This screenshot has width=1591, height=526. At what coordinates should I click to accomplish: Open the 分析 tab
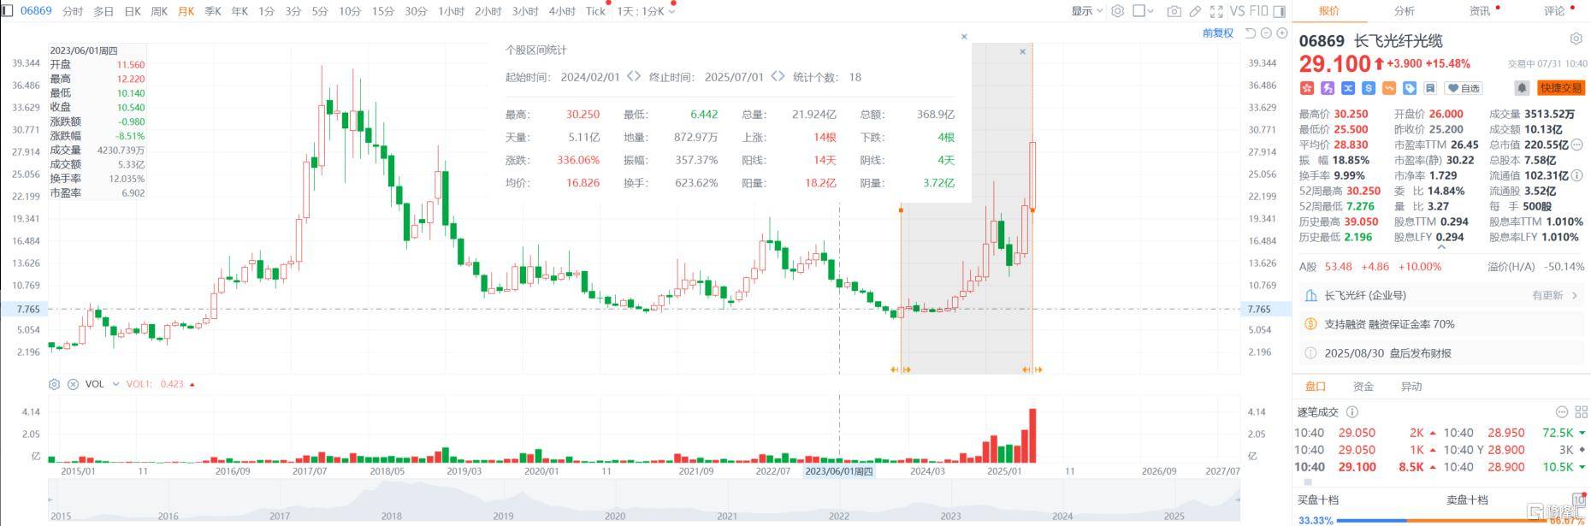pyautogui.click(x=1405, y=11)
